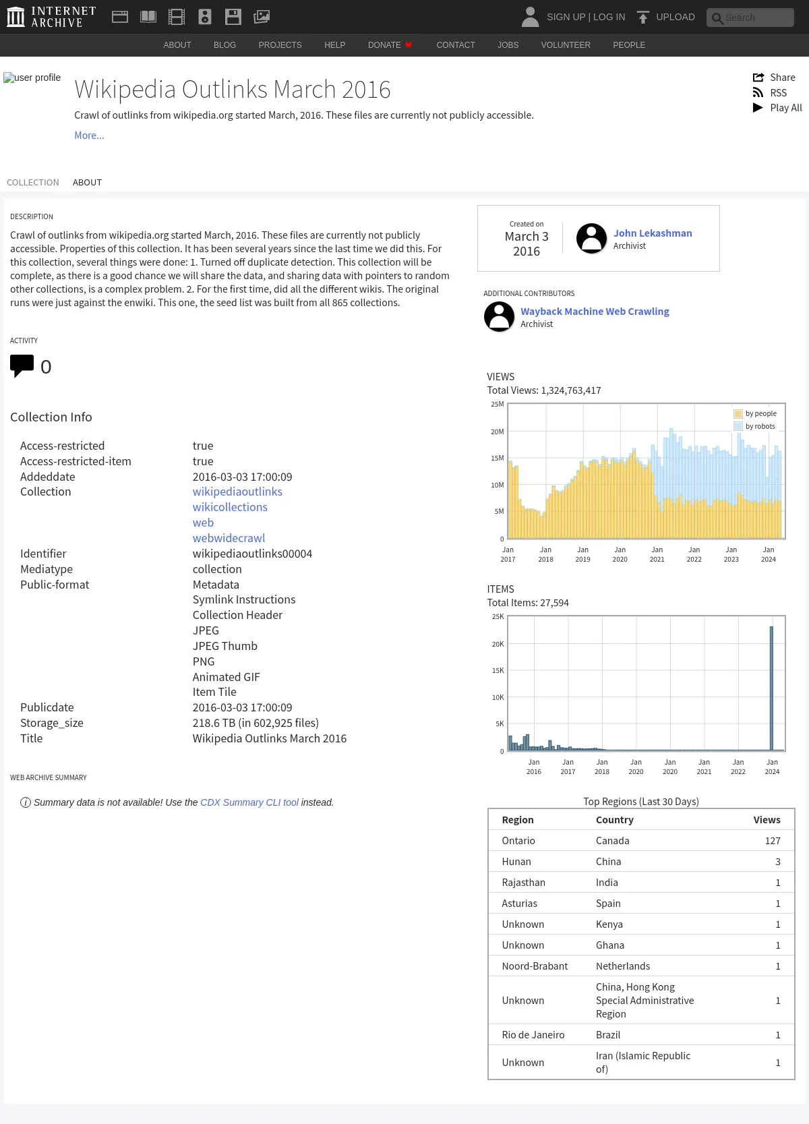This screenshot has width=809, height=1124.
Task: Open the Images icon in navbar
Action: pos(262,17)
